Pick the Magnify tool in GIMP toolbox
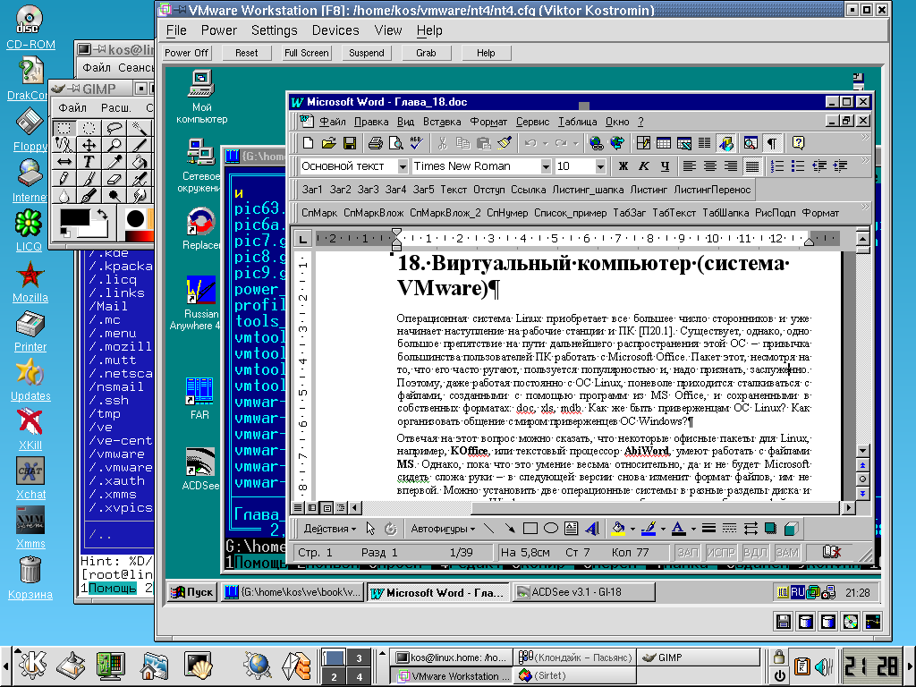 [x=115, y=144]
